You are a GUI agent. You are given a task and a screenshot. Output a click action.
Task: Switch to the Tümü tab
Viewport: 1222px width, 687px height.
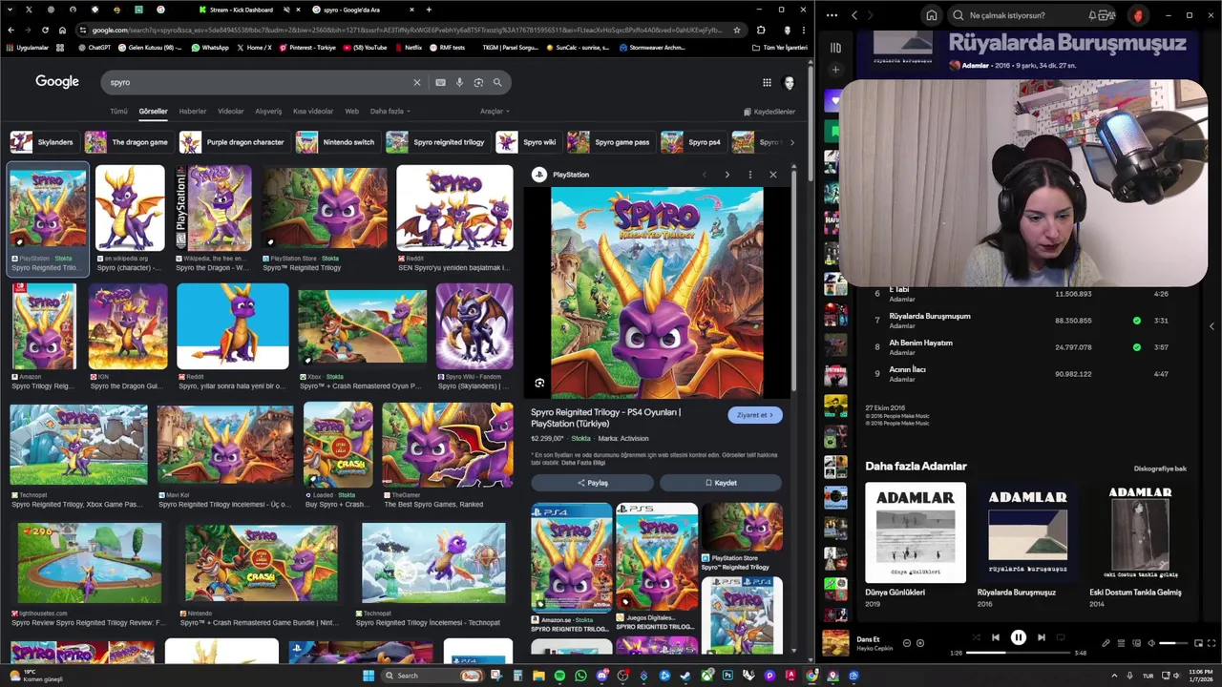(x=118, y=112)
